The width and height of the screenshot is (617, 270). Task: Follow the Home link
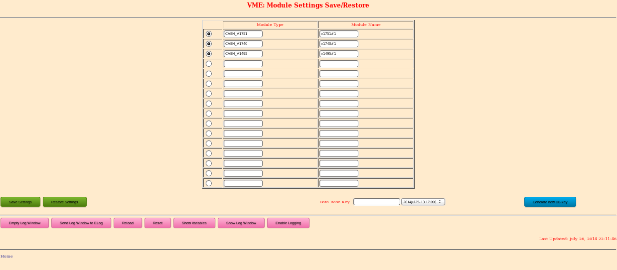[x=6, y=256]
